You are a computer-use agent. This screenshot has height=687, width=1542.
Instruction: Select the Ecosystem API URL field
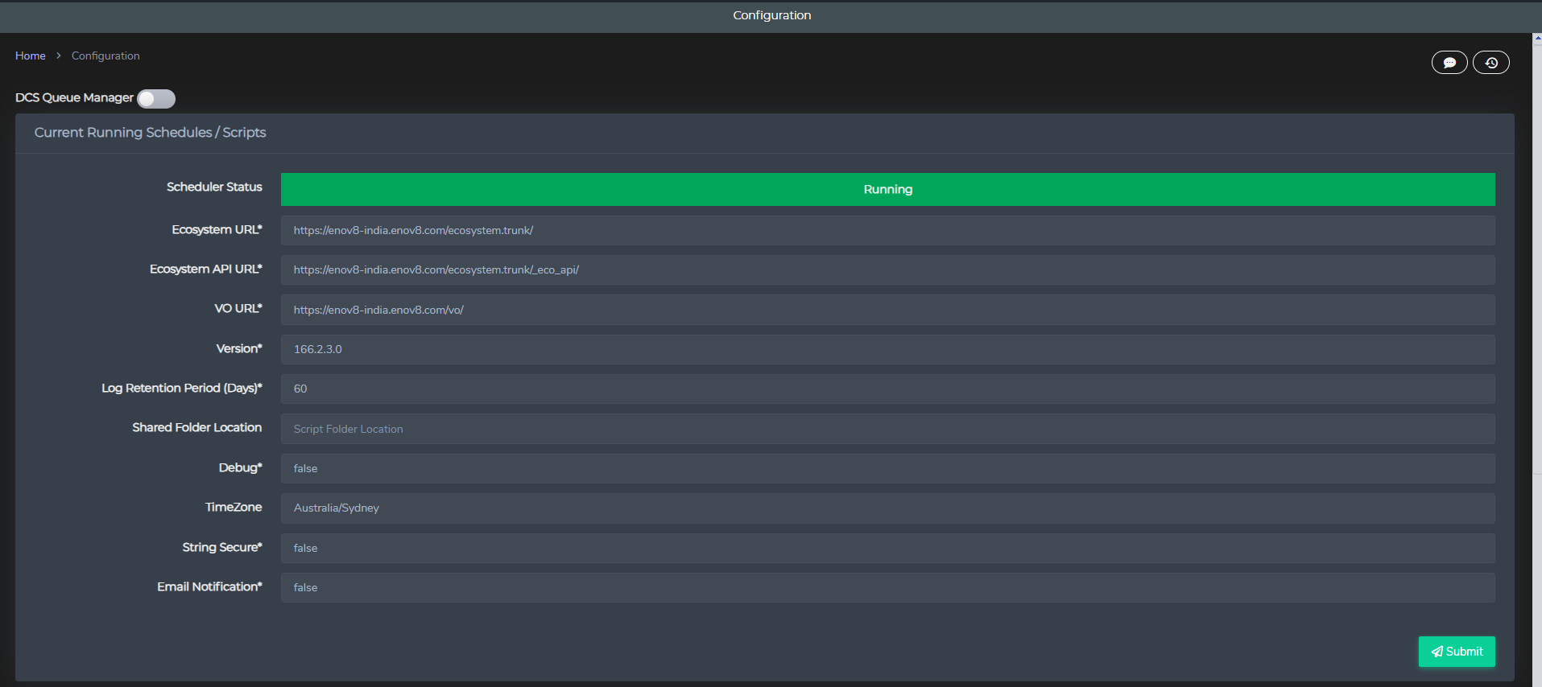point(887,269)
